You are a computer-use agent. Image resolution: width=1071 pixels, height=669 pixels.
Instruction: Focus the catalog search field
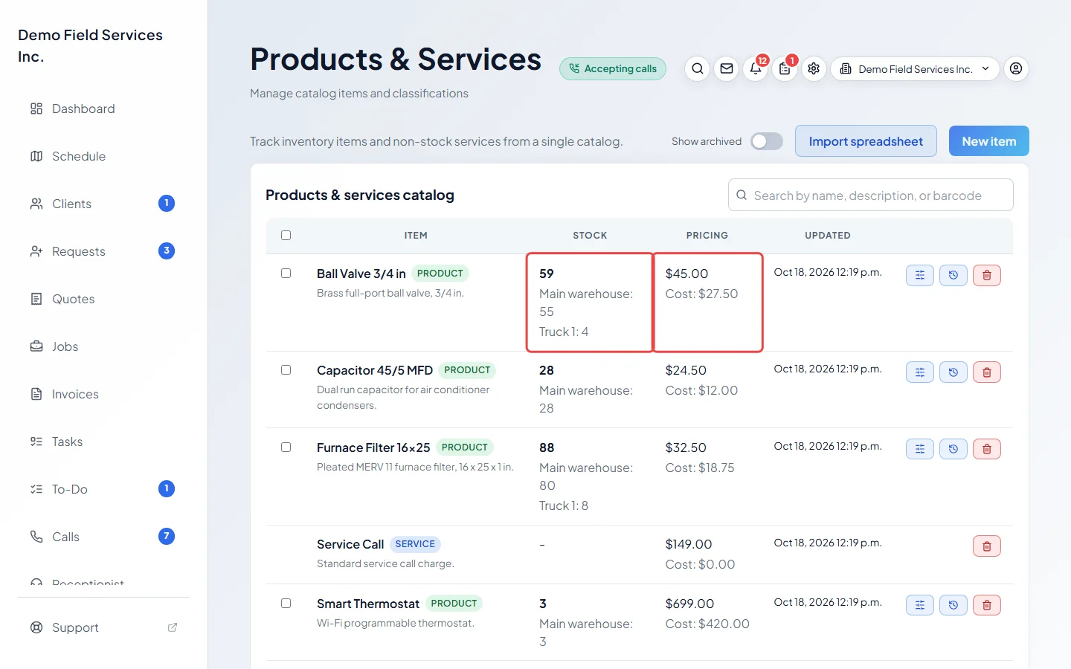[x=871, y=195]
